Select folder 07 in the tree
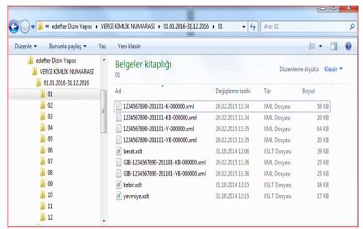Screen dimensions: 363x229 (x=47, y=161)
